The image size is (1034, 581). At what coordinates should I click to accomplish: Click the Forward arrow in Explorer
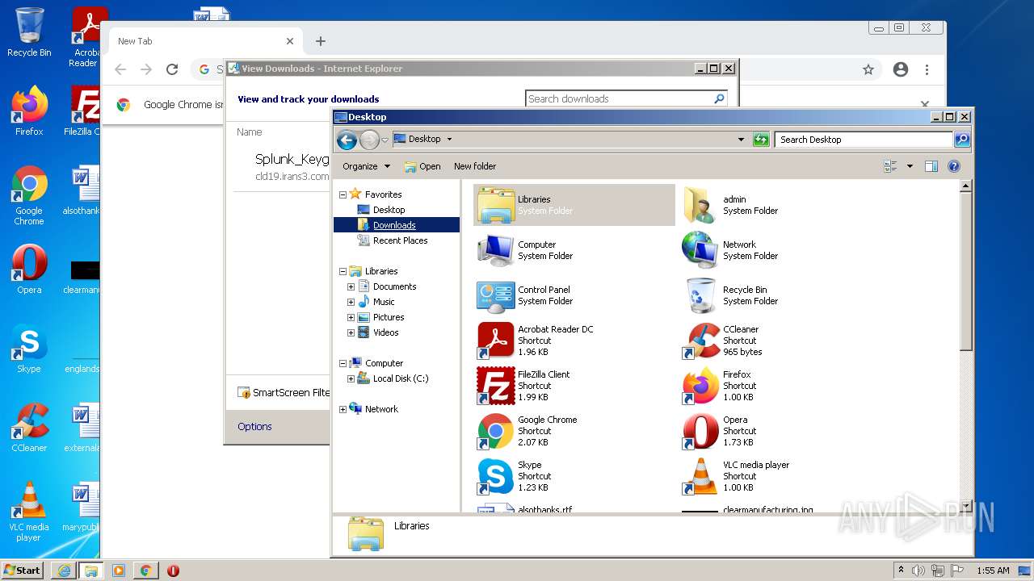(369, 140)
